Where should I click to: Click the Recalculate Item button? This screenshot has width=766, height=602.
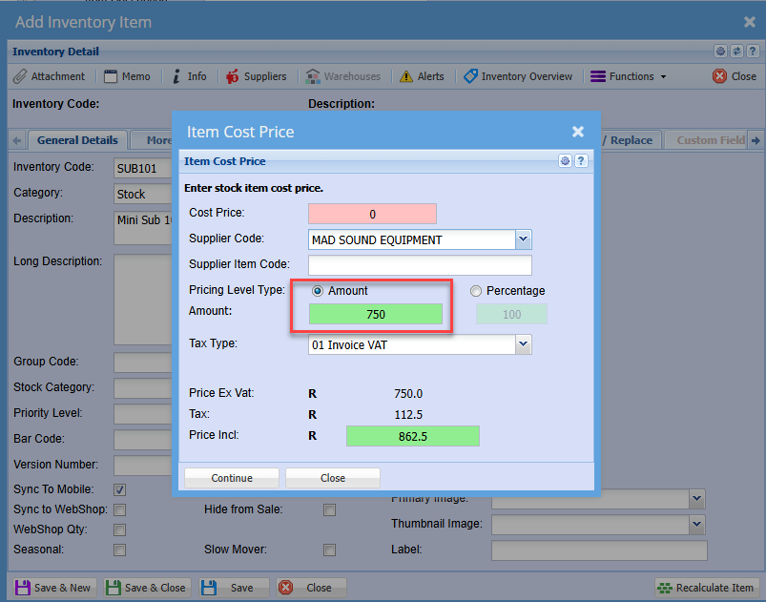(x=707, y=588)
